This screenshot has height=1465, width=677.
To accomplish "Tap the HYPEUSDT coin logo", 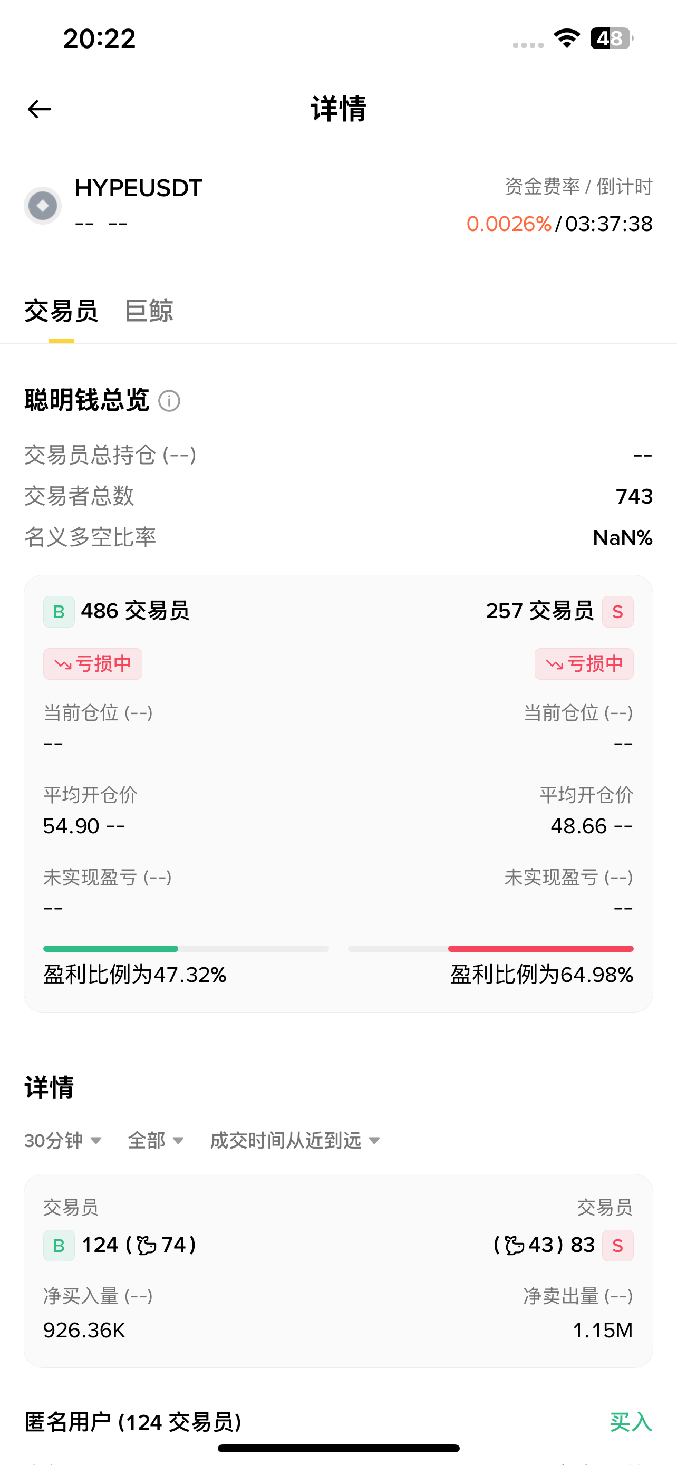I will [43, 205].
